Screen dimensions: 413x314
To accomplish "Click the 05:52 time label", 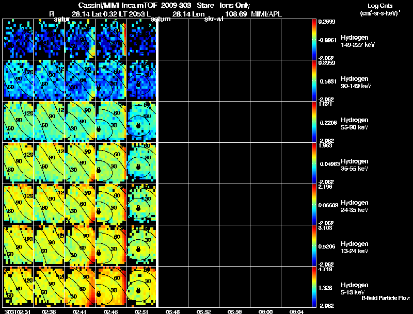I will pyautogui.click(x=203, y=312).
